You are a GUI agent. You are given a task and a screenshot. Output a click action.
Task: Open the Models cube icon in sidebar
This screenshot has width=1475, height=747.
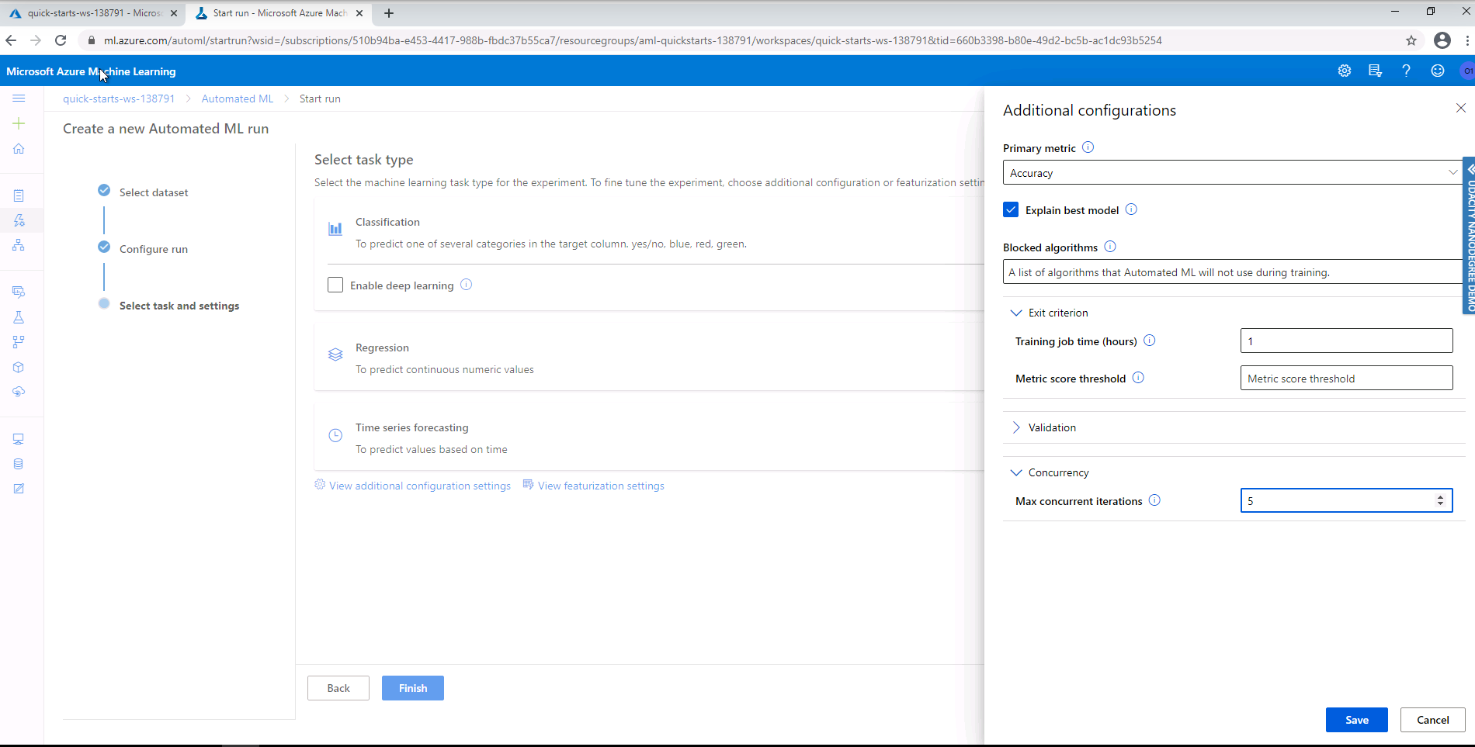[19, 367]
